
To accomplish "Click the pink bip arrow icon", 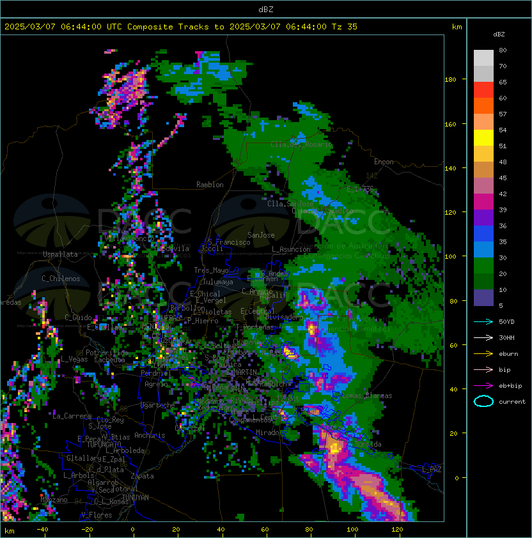I will coord(483,369).
